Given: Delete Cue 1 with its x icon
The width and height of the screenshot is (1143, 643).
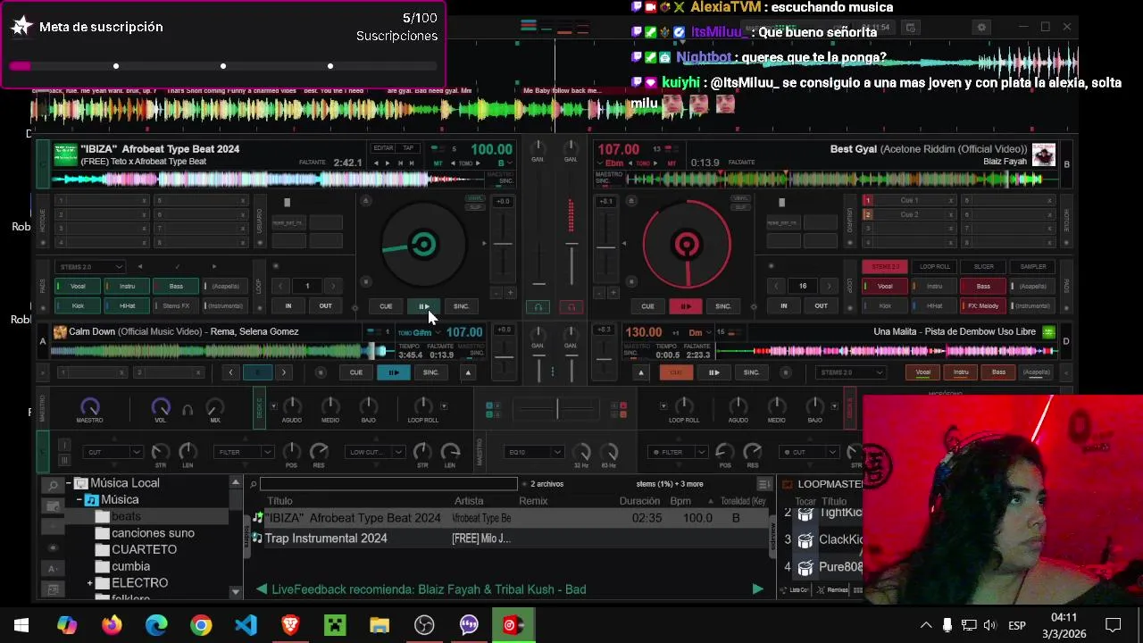Looking at the screenshot, I should point(951,201).
